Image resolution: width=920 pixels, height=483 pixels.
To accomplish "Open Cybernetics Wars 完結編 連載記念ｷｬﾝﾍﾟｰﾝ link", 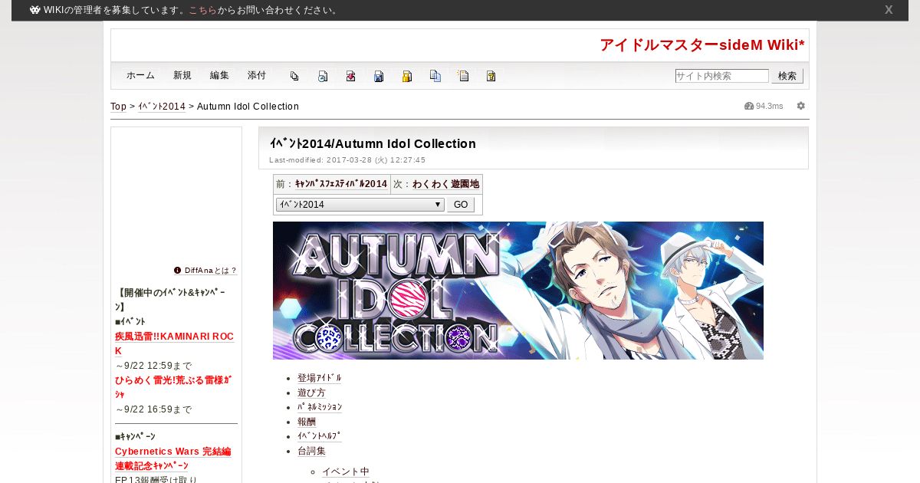I will pyautogui.click(x=172, y=458).
